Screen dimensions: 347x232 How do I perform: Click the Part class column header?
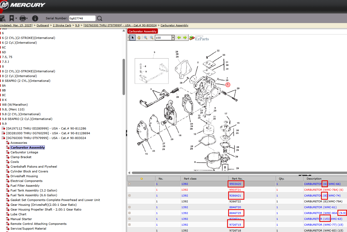(x=204, y=179)
